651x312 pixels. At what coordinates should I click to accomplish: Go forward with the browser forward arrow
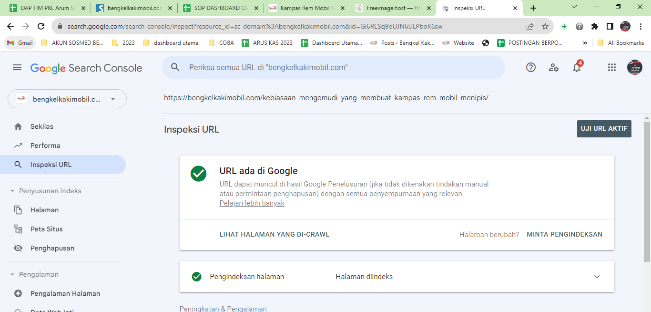(x=26, y=26)
